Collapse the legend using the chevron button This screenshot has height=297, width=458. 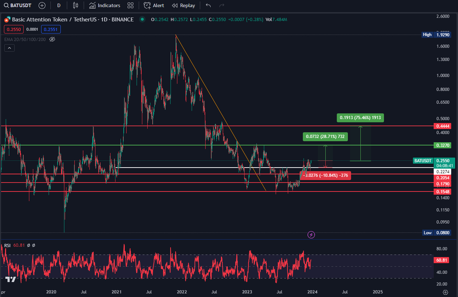(x=9, y=48)
